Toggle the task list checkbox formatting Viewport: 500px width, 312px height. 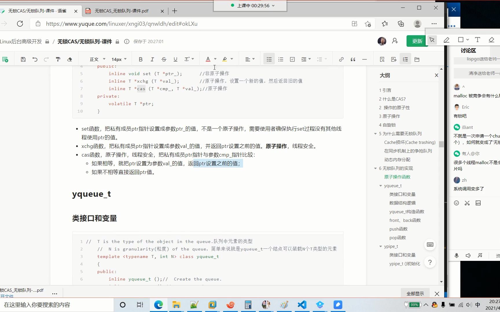[292, 59]
